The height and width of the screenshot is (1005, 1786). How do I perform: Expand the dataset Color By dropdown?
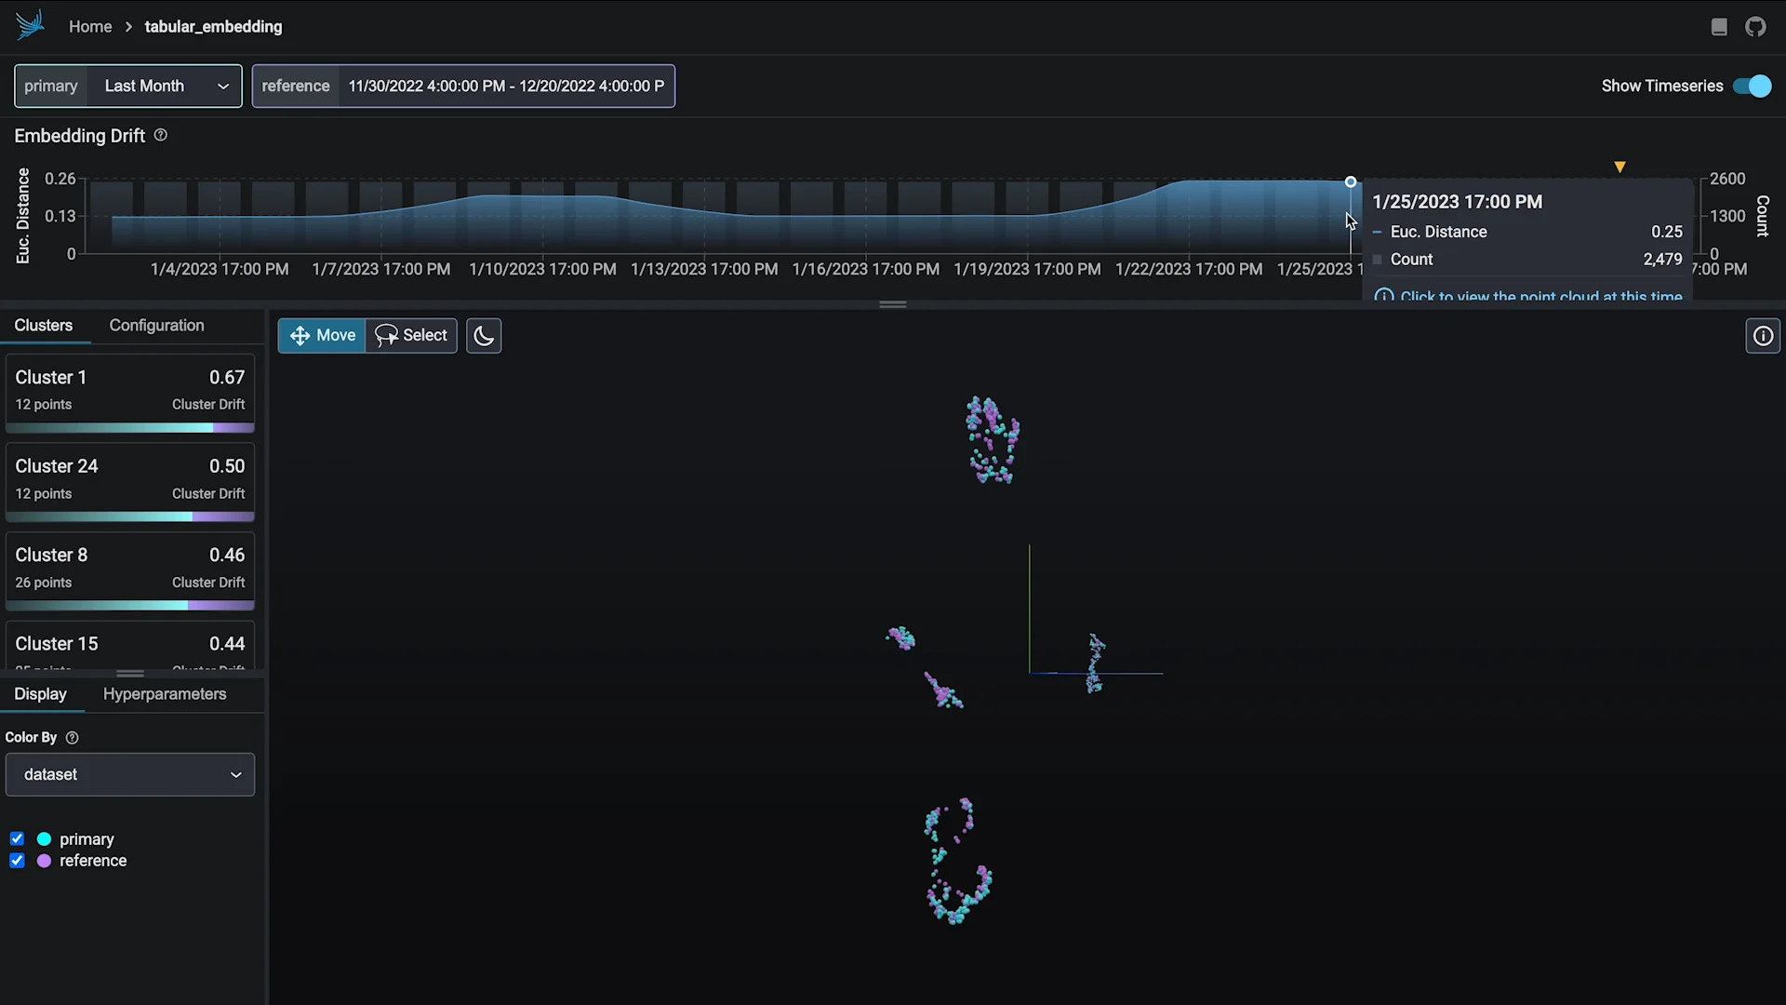tap(129, 774)
